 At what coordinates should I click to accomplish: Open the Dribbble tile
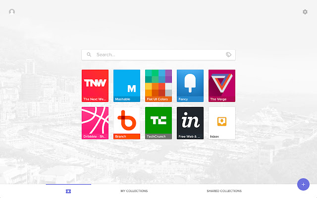pos(95,123)
